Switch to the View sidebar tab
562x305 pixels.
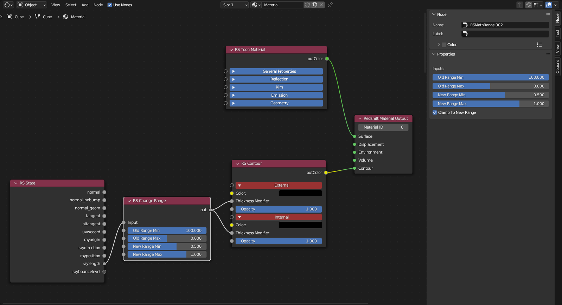click(x=558, y=48)
